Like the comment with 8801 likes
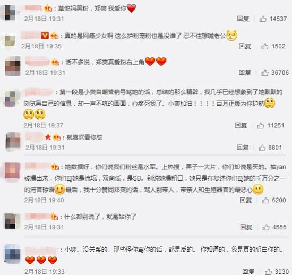 click(x=262, y=148)
